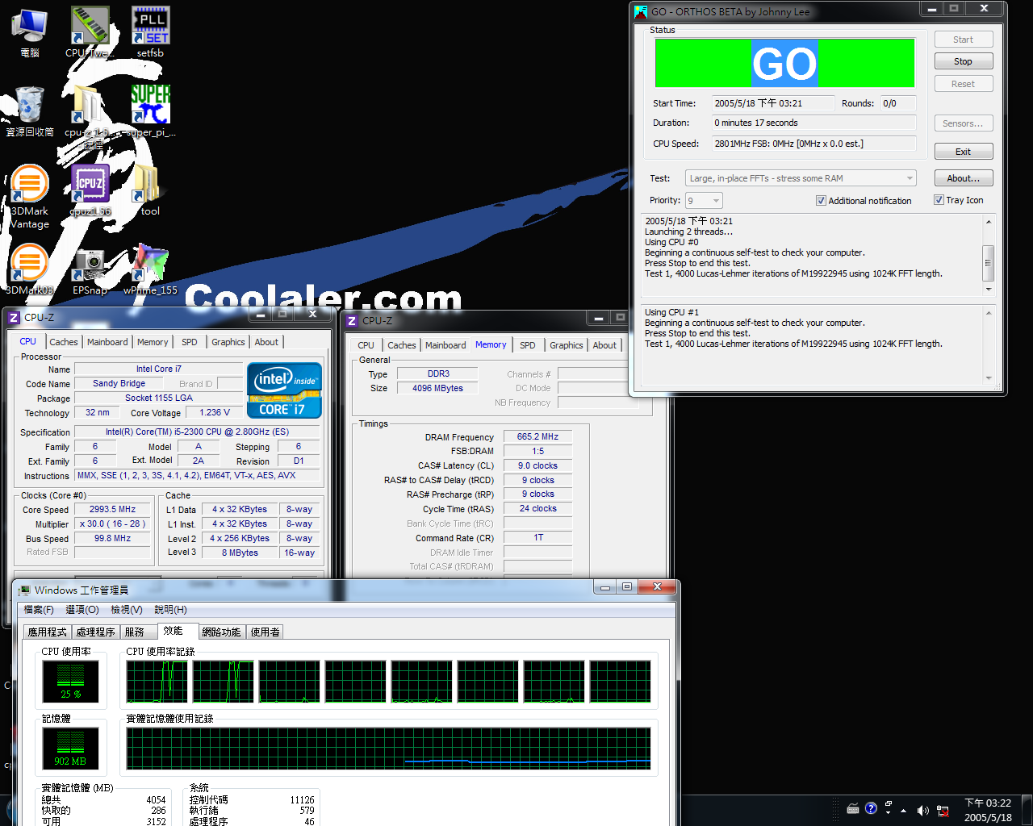Viewport: 1033px width, 826px height.
Task: Click the 902 MB memory gauge
Action: point(71,749)
